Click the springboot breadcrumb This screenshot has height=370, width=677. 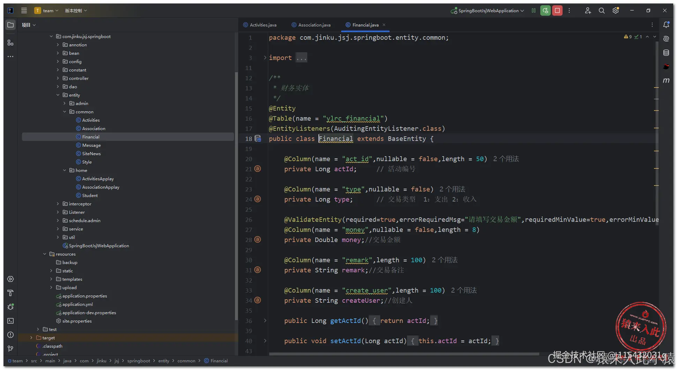click(138, 361)
